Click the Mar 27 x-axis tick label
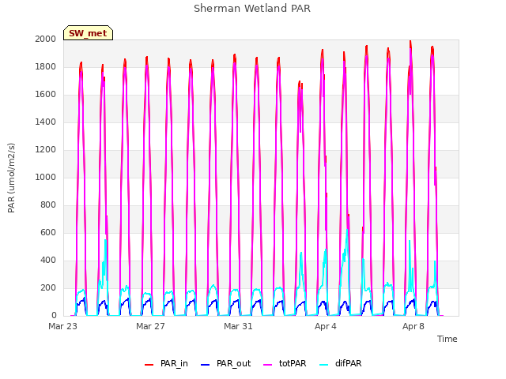The width and height of the screenshot is (506, 379). point(150,326)
